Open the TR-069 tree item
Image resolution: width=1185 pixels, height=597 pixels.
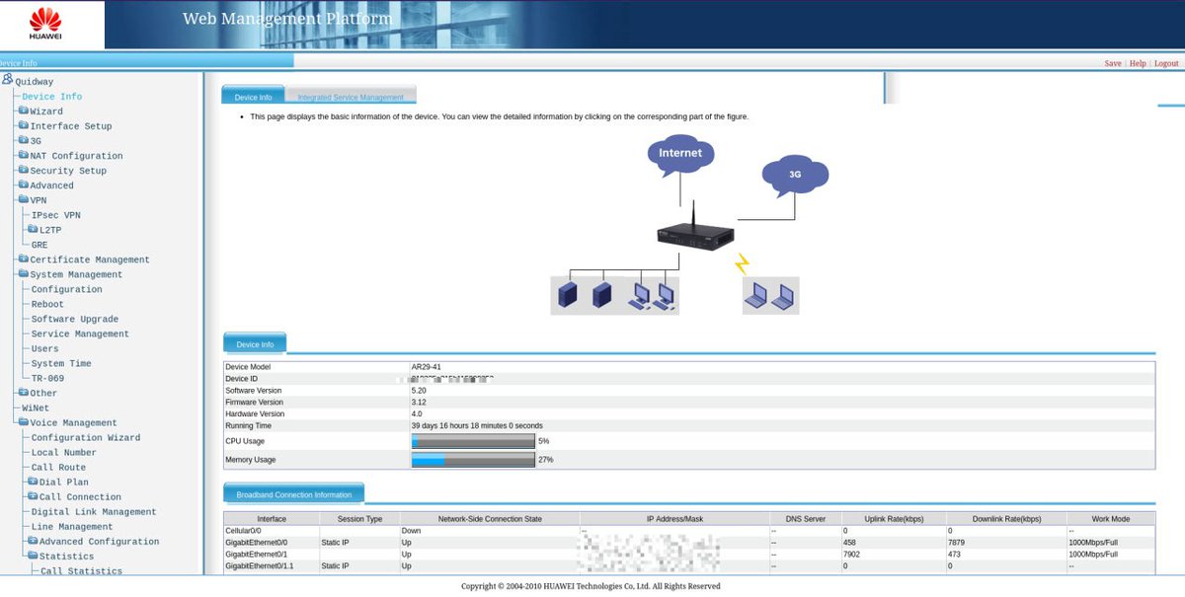(47, 378)
